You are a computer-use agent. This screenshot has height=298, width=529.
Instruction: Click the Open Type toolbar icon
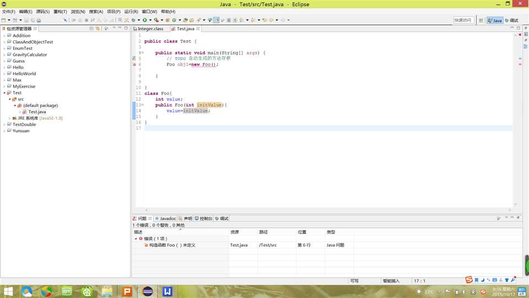click(x=185, y=20)
